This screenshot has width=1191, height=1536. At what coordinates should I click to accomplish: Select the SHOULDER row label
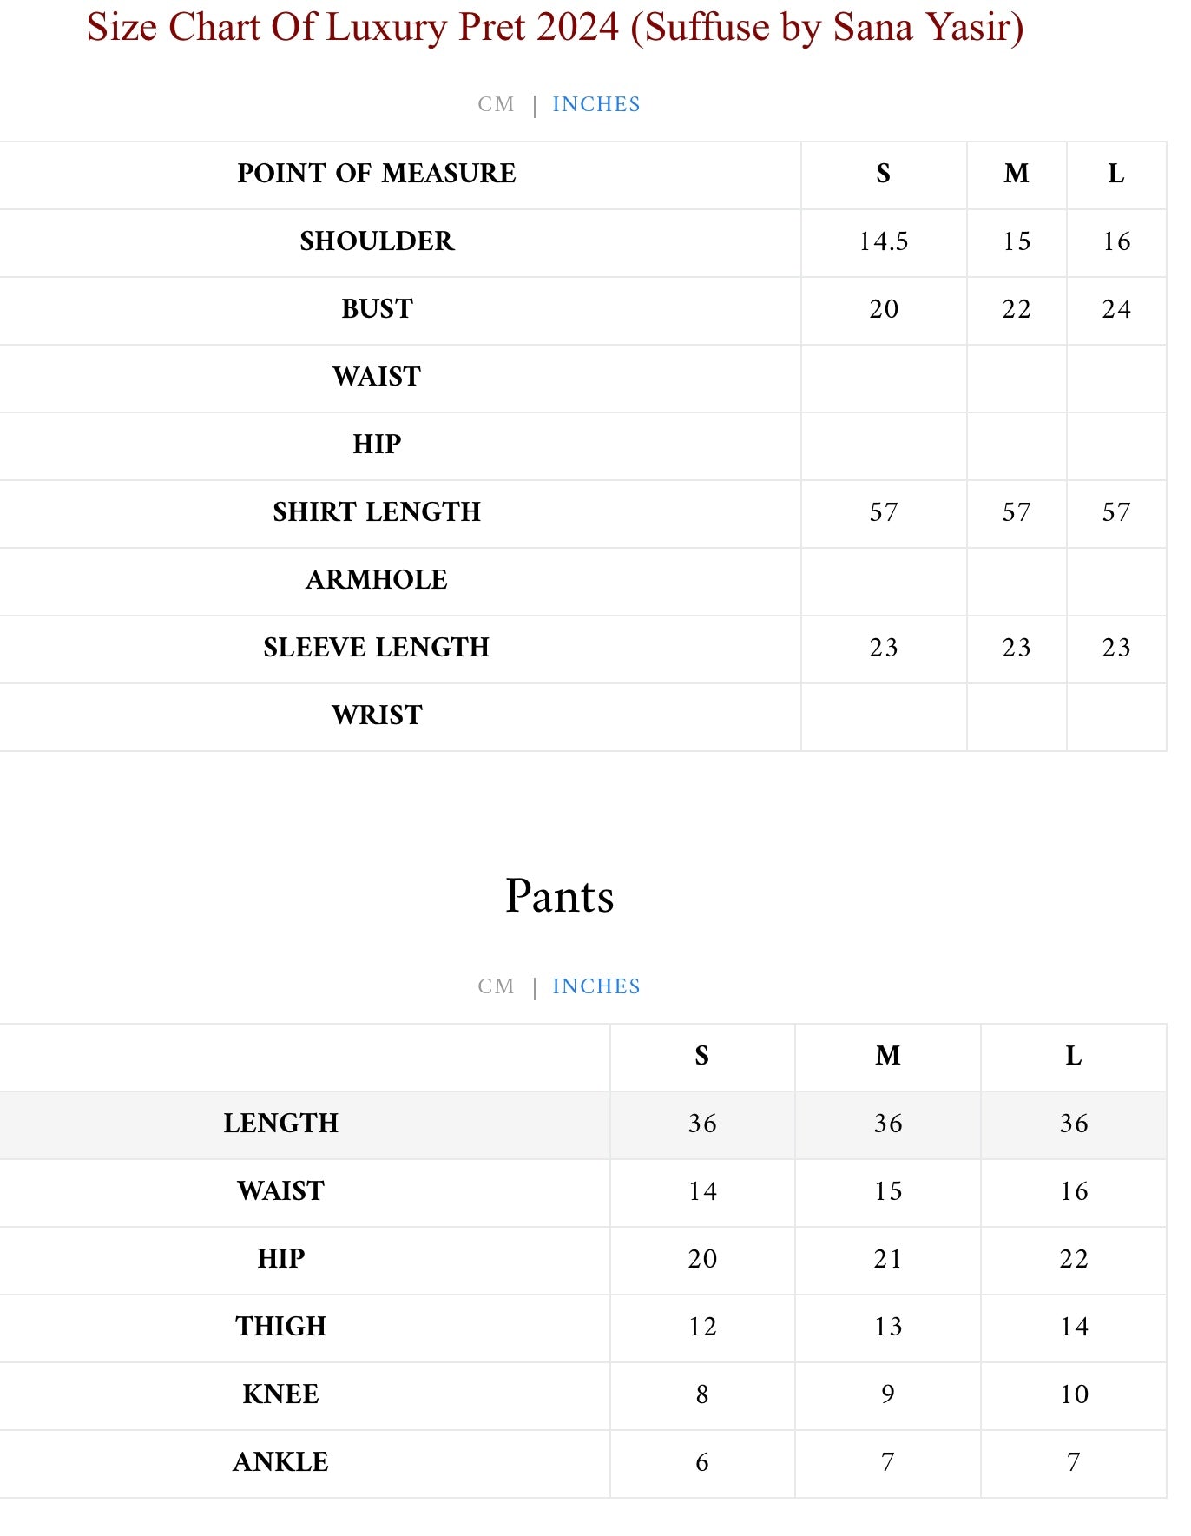(x=377, y=241)
